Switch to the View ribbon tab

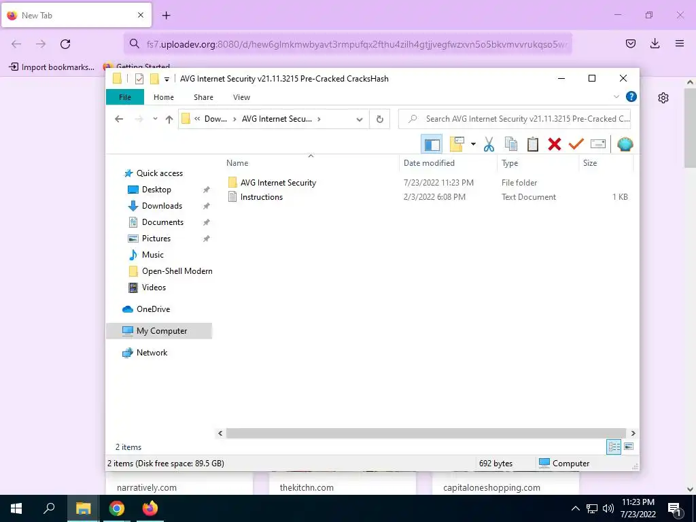241,97
